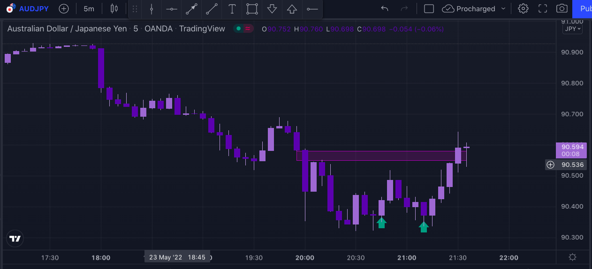The image size is (592, 269).
Task: Click the 90.700 price scale label
Action: point(572,114)
